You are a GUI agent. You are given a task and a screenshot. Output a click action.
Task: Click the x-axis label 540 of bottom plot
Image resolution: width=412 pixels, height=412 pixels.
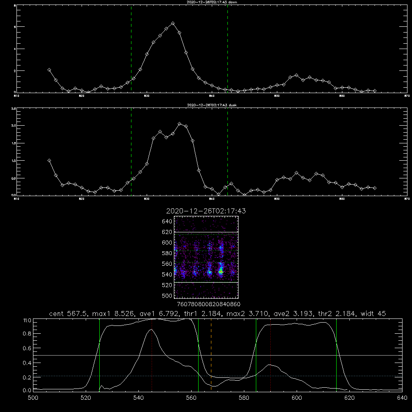(138, 398)
